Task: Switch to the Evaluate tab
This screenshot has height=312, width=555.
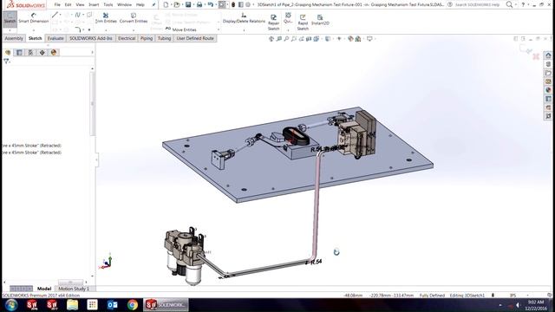Action: coord(55,38)
